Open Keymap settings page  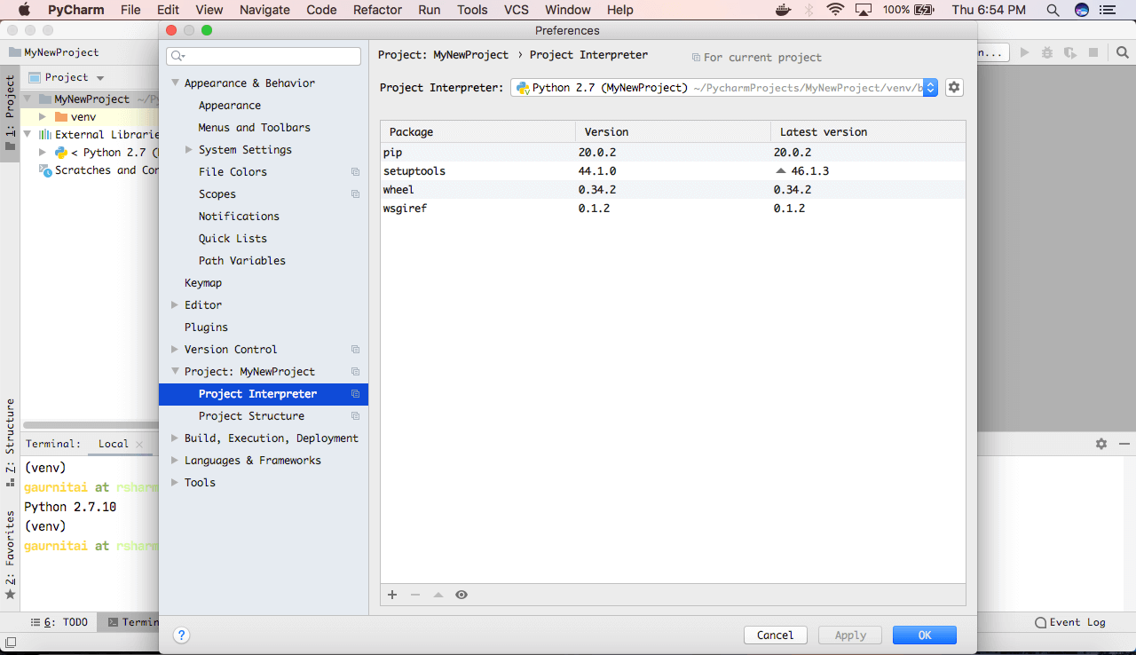203,282
